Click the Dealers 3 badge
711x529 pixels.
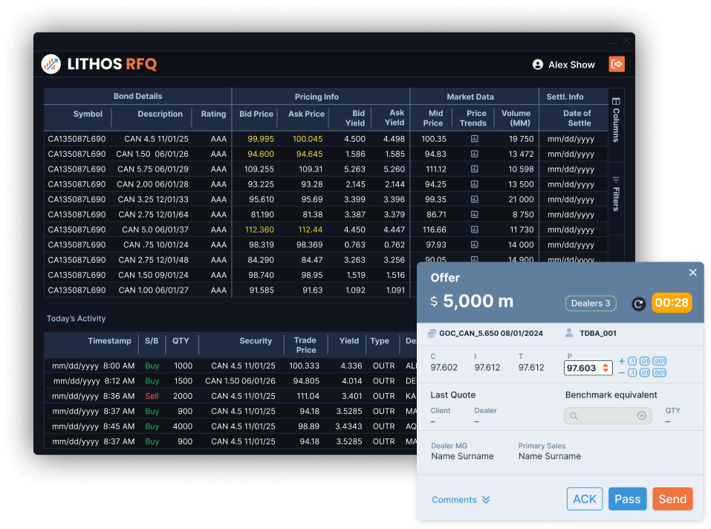[591, 303]
